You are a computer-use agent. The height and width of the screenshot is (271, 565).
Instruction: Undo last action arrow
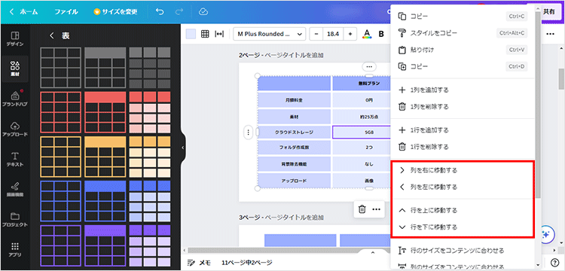pyautogui.click(x=160, y=12)
